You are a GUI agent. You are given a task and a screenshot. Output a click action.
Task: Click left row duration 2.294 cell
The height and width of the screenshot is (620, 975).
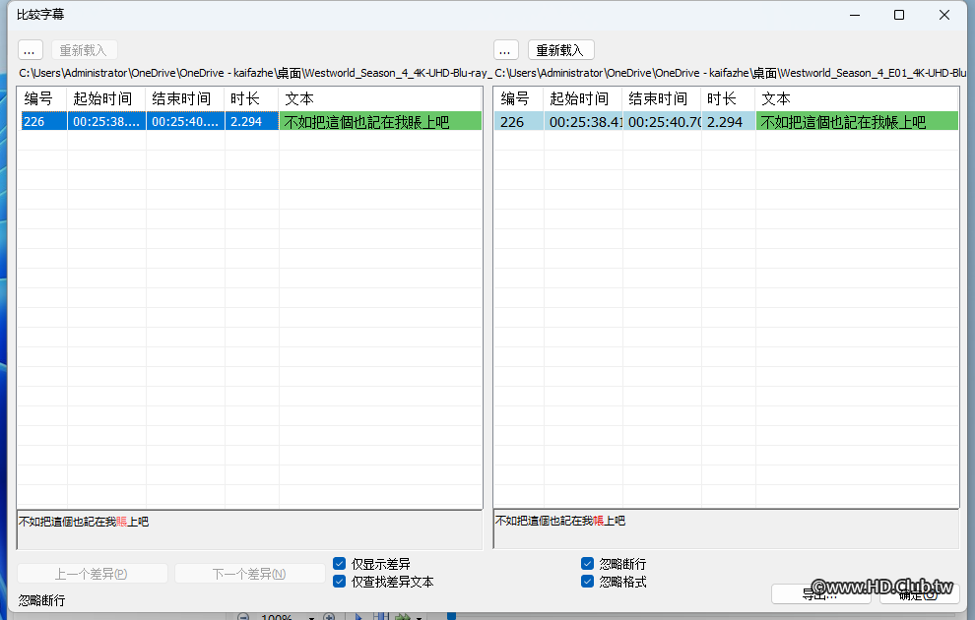[x=252, y=121]
